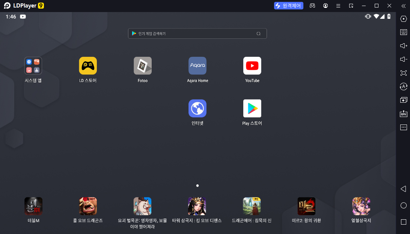Open the LDPlayer hamburger menu
Viewport: 410px width, 234px height.
[338, 6]
